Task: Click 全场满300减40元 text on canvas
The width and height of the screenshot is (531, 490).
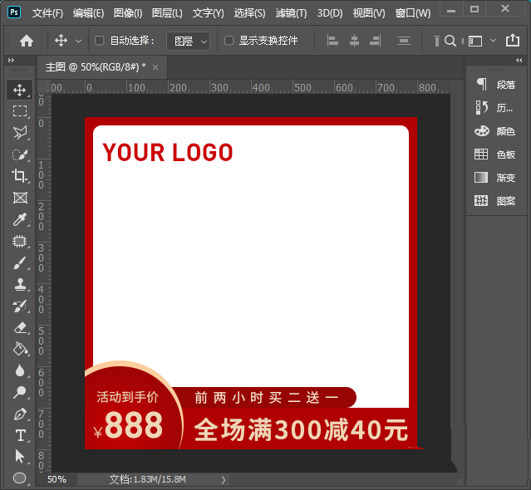Action: click(301, 429)
